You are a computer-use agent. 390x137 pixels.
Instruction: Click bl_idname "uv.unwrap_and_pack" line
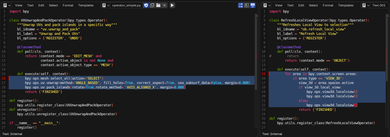tap(48, 29)
